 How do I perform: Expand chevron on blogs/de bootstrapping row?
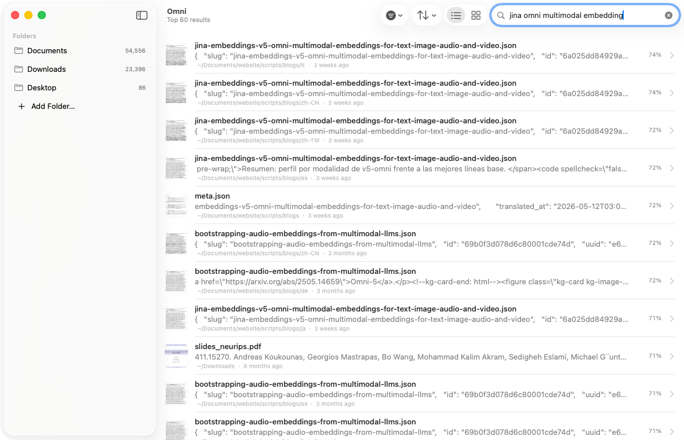672,281
